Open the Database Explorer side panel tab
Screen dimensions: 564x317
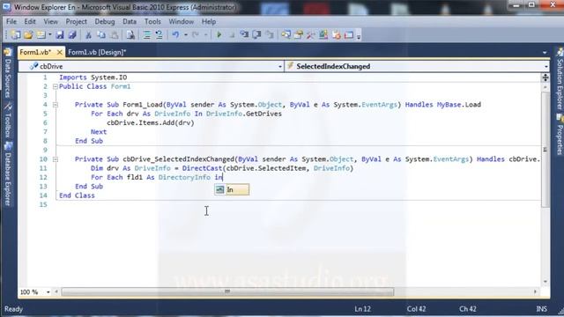[8, 174]
